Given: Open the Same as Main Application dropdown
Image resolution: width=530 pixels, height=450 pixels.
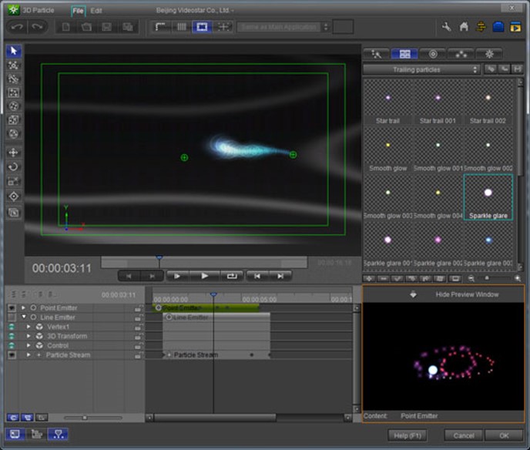Looking at the screenshot, I should tap(283, 27).
